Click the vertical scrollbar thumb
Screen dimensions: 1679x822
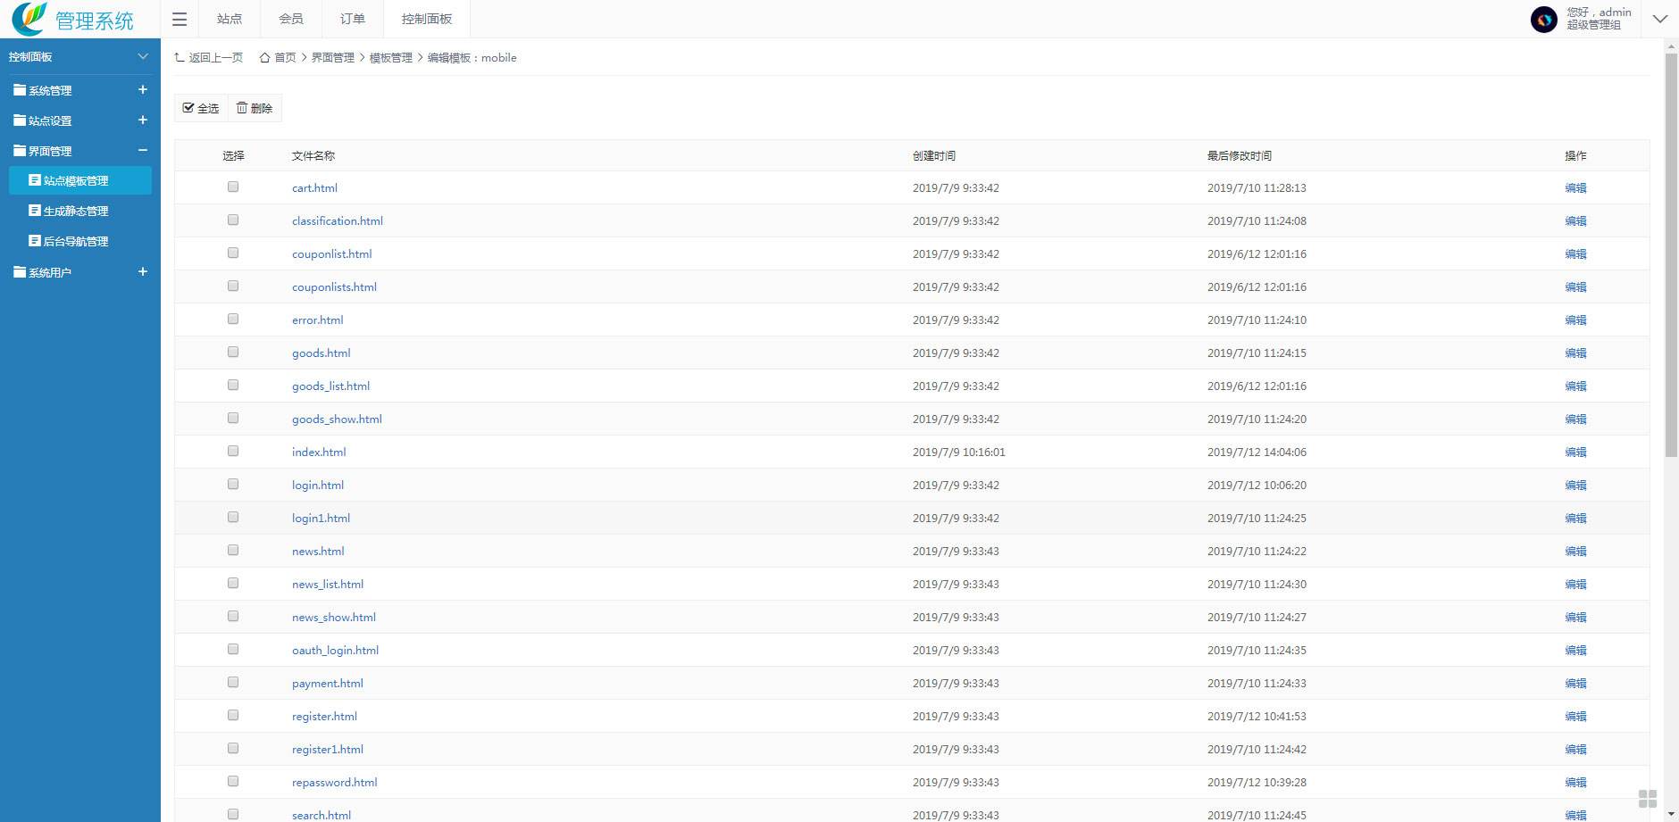1671,254
